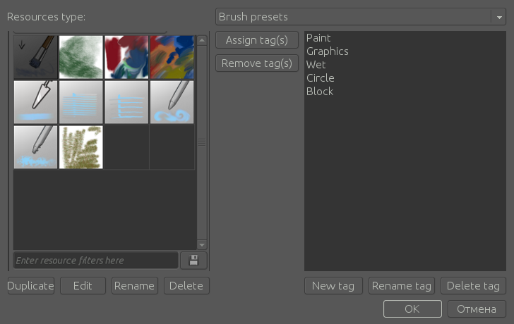The height and width of the screenshot is (324, 514).
Task: Pick the olive fern leaves brush preset
Action: [x=81, y=147]
